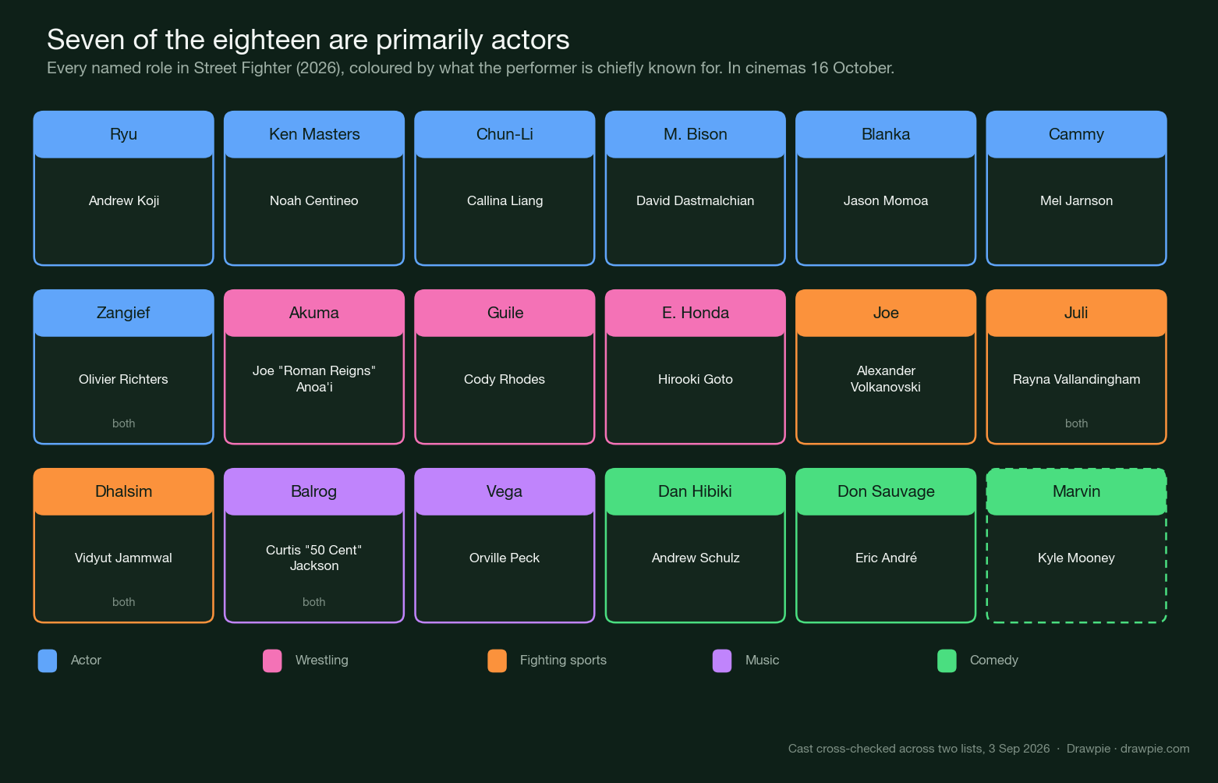Select performer name 'Mel Jarnson'
This screenshot has width=1218, height=783.
click(x=1076, y=201)
